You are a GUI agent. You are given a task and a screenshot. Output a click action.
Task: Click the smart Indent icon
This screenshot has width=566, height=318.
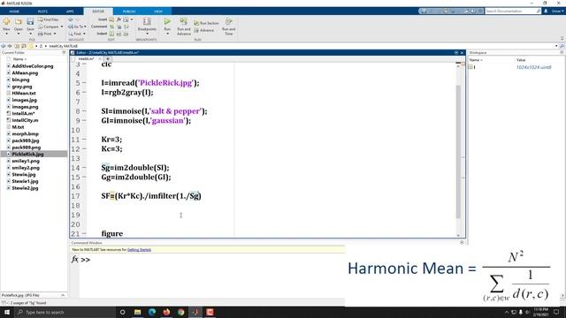tap(111, 34)
